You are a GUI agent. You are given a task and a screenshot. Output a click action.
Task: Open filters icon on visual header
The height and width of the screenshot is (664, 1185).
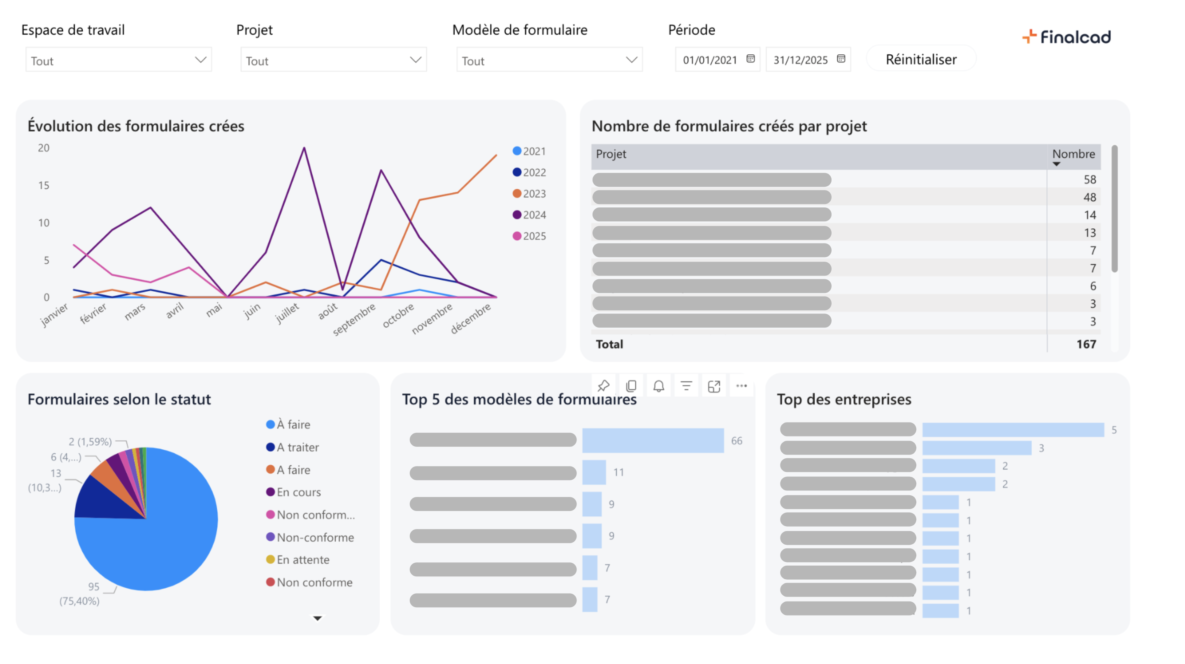tap(686, 386)
